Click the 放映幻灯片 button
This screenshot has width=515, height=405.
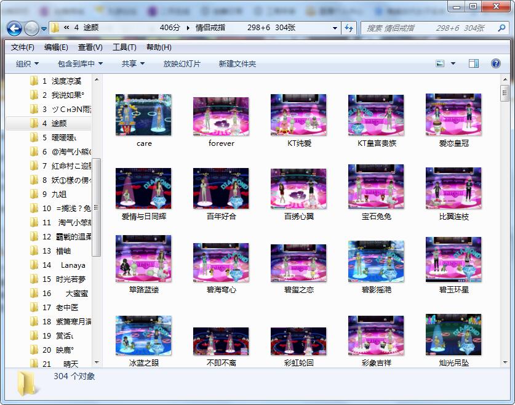[182, 64]
